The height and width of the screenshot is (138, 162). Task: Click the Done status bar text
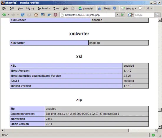coord(5,135)
